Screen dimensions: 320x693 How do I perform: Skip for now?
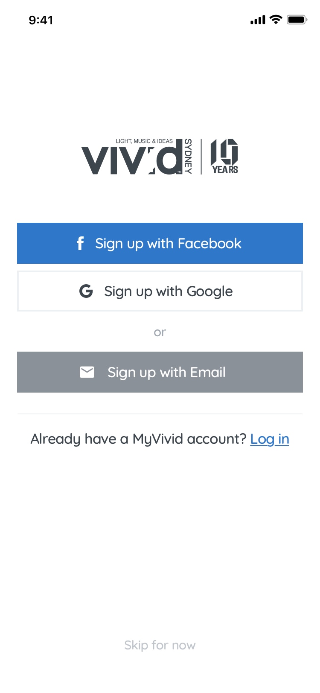click(160, 645)
